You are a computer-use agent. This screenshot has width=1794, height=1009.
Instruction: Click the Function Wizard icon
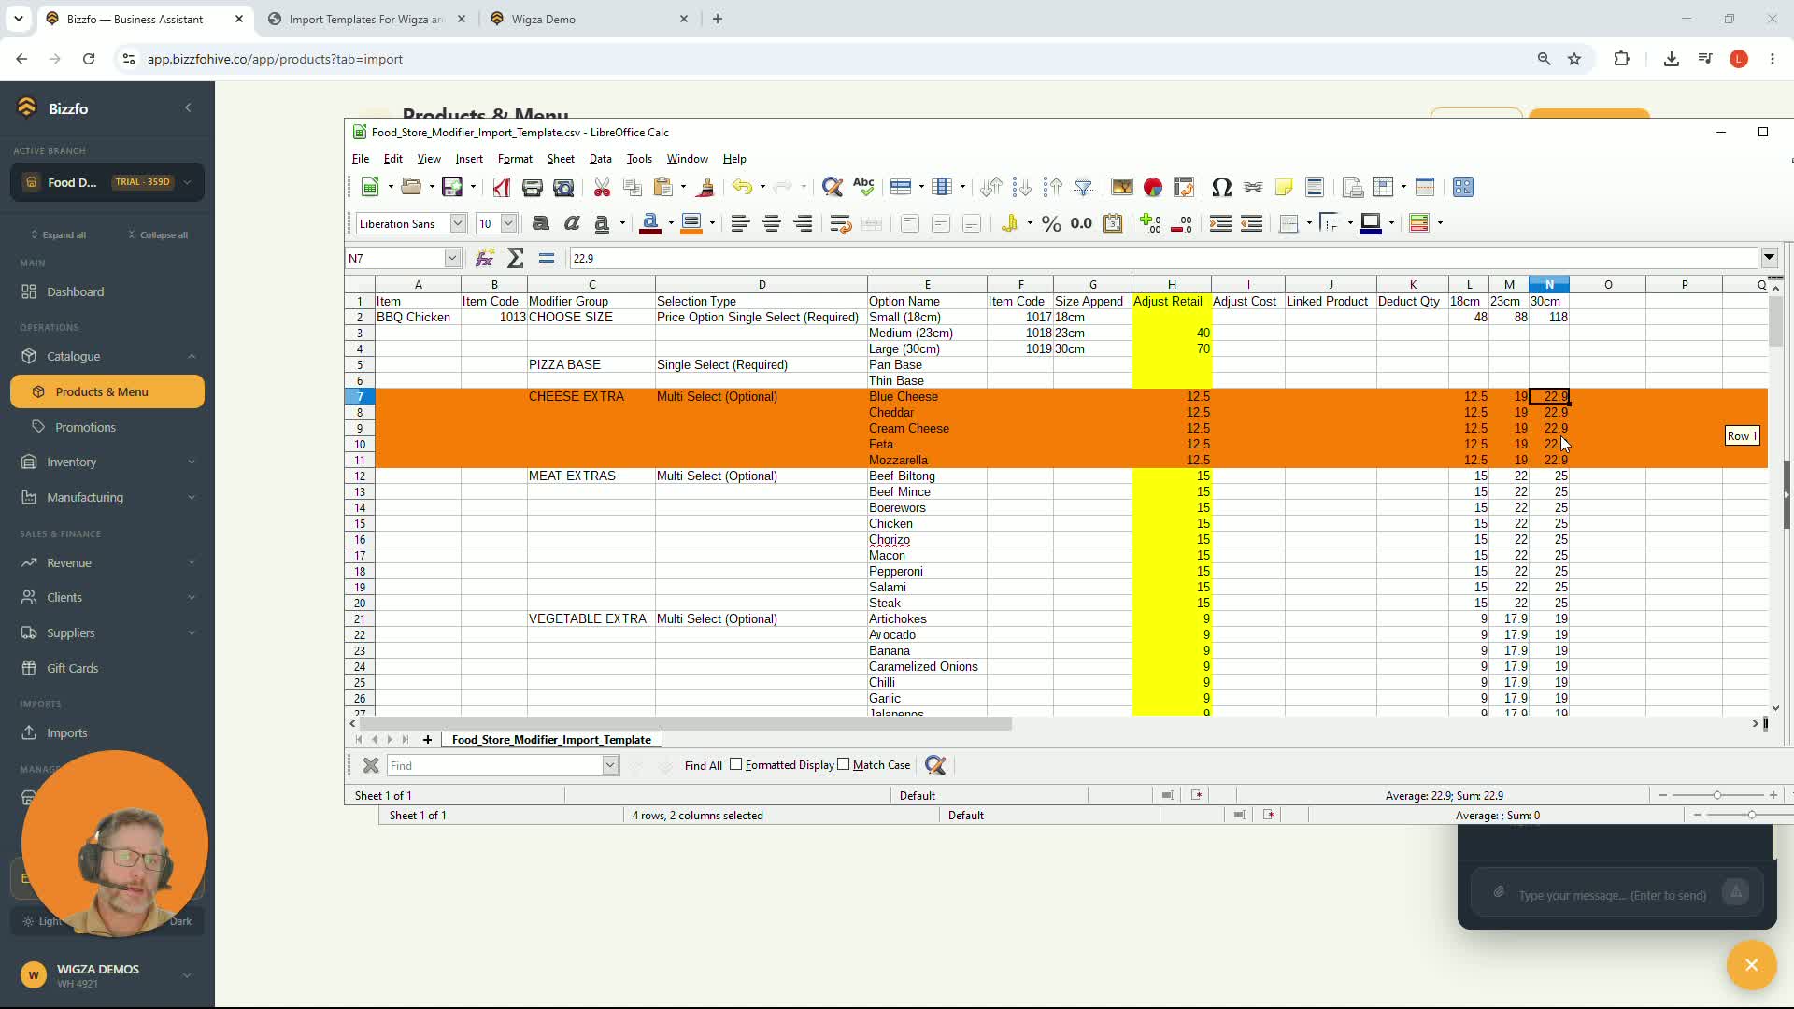484,259
